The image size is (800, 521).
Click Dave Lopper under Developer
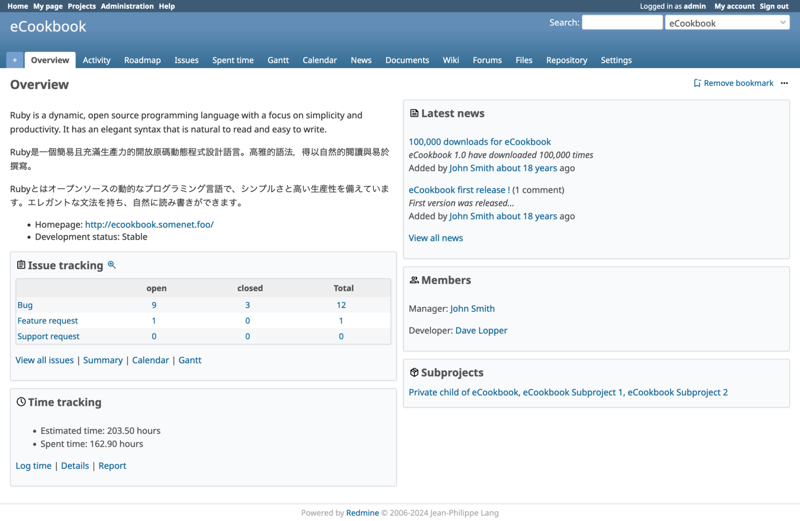pos(481,330)
